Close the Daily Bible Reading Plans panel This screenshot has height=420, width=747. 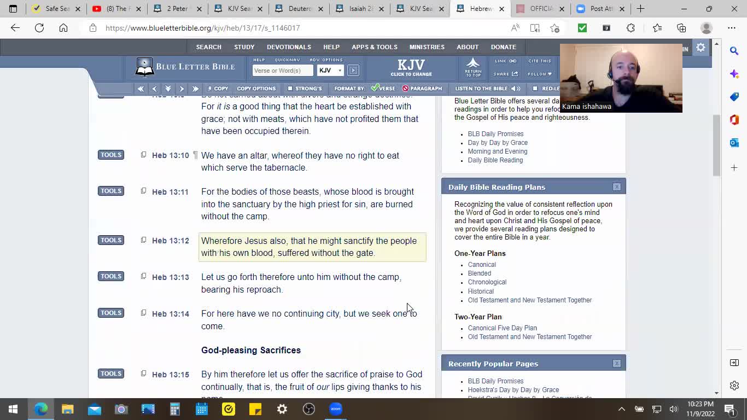tap(617, 187)
